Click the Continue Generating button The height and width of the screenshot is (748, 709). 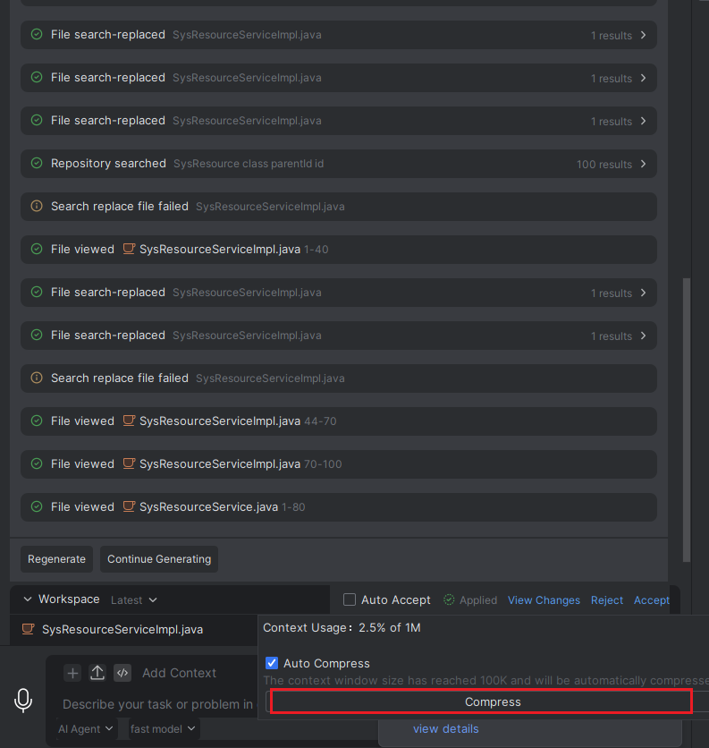click(159, 559)
